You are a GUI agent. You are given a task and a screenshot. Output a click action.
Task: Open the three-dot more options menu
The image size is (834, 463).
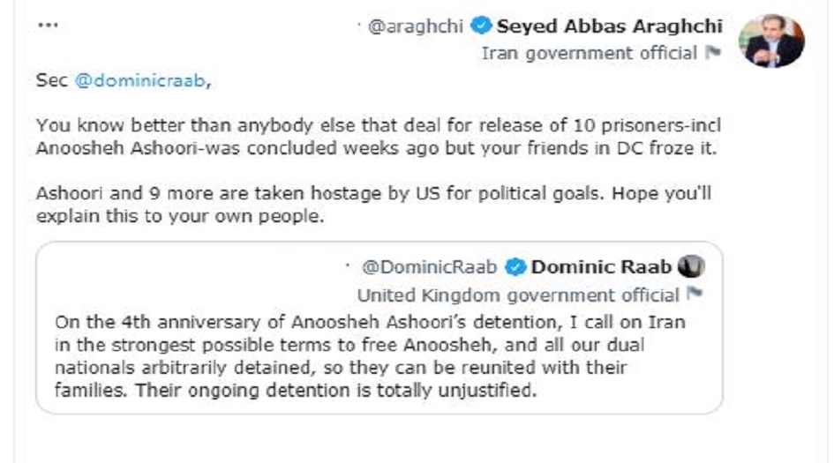tap(49, 26)
